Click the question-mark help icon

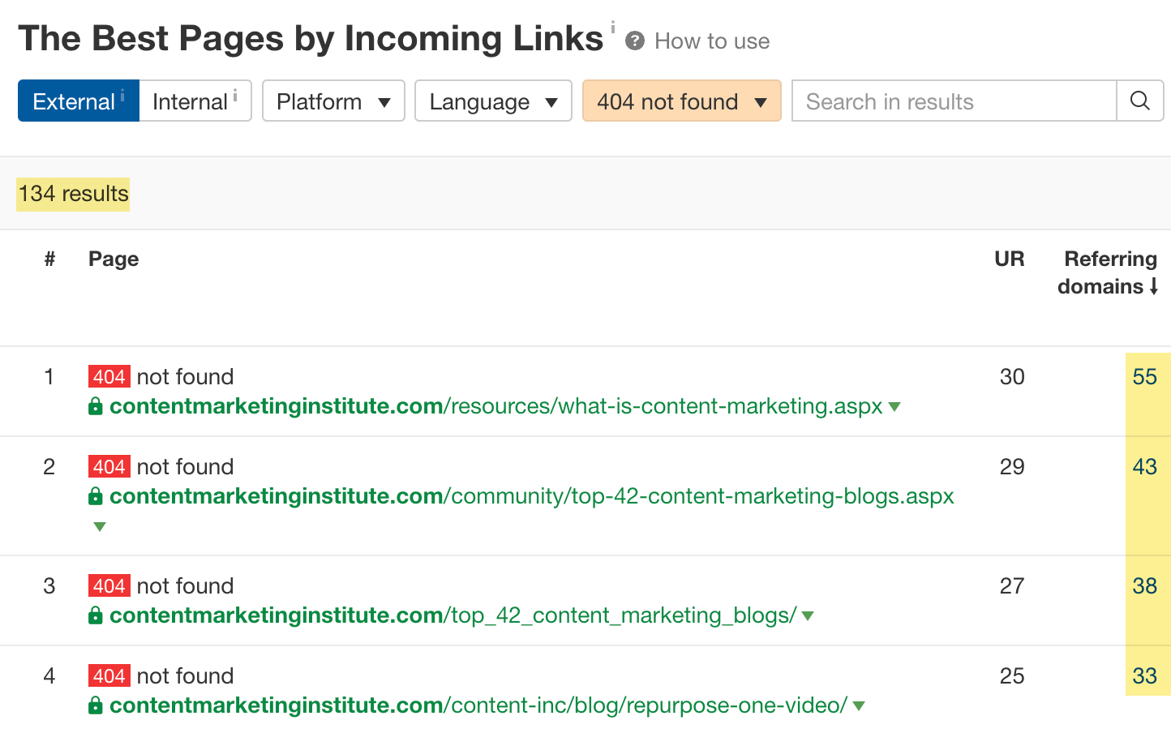[x=634, y=41]
